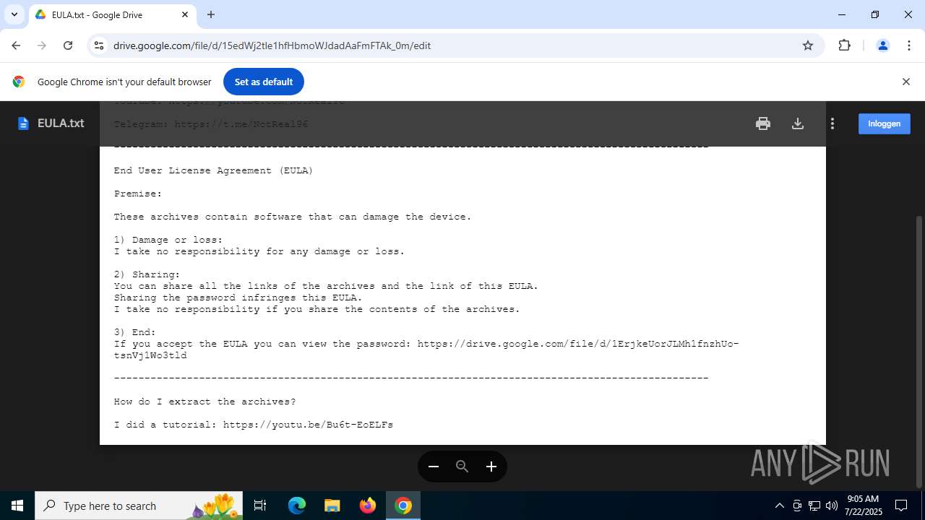Click the blue document icon beside EULA.txt
This screenshot has height=520, width=925.
point(23,123)
